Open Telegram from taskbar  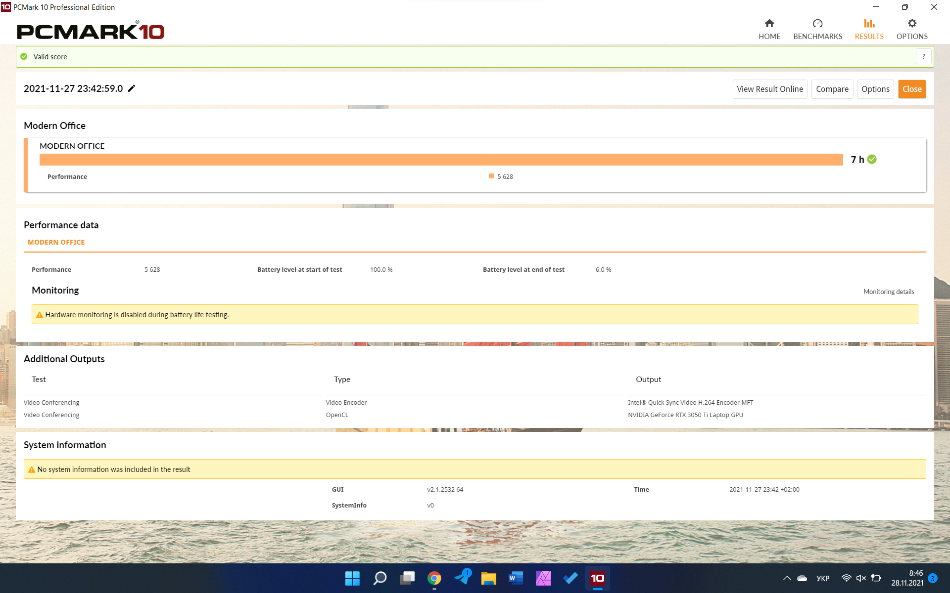click(462, 578)
